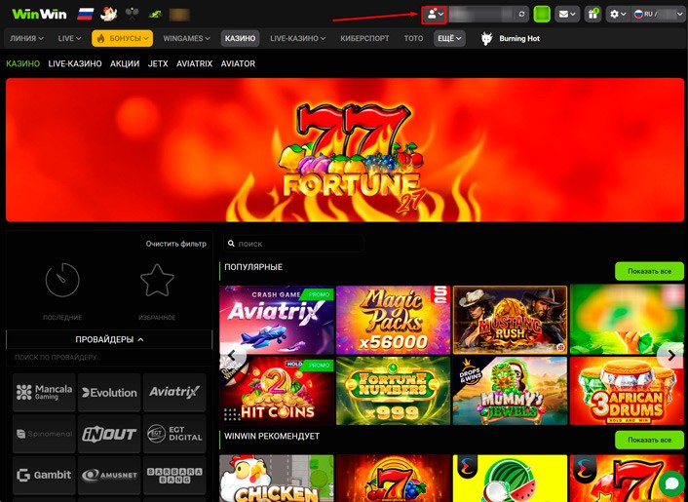This screenshot has width=688, height=502.
Task: Filter by Mancala Gaming provider
Action: (x=44, y=392)
